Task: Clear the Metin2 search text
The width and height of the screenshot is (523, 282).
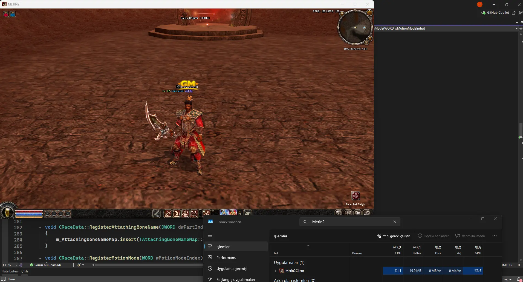Action: pyautogui.click(x=395, y=222)
